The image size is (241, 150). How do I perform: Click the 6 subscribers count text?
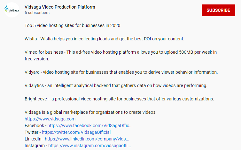click(x=37, y=13)
